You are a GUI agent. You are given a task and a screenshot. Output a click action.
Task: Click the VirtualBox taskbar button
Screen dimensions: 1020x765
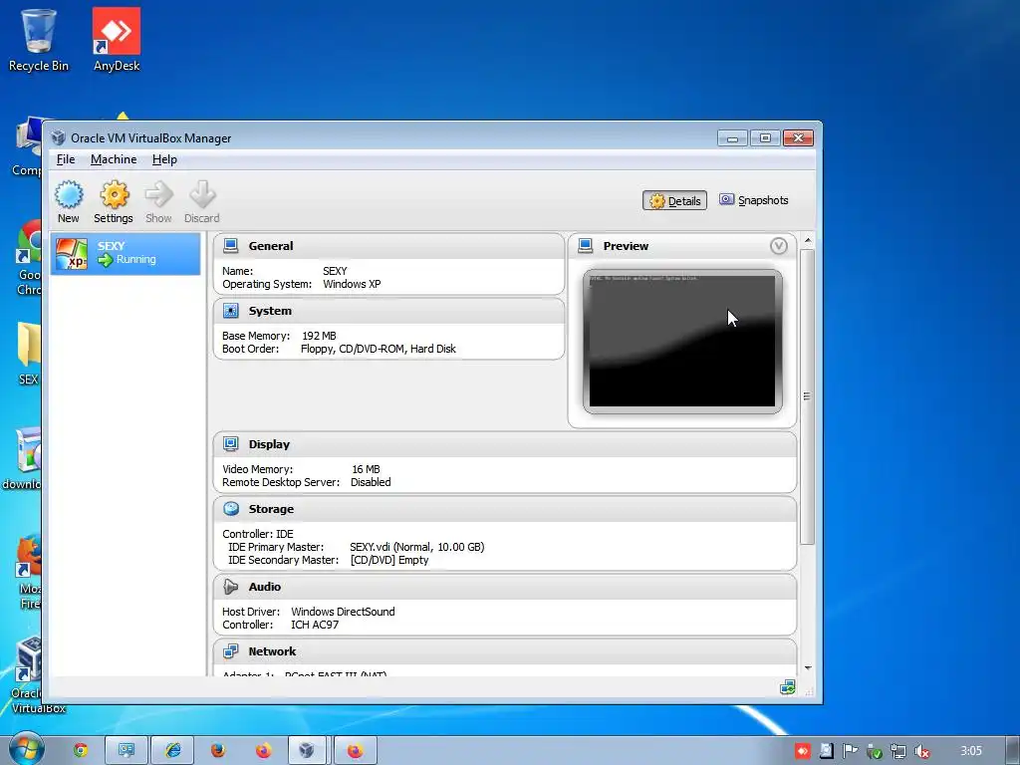(x=306, y=750)
